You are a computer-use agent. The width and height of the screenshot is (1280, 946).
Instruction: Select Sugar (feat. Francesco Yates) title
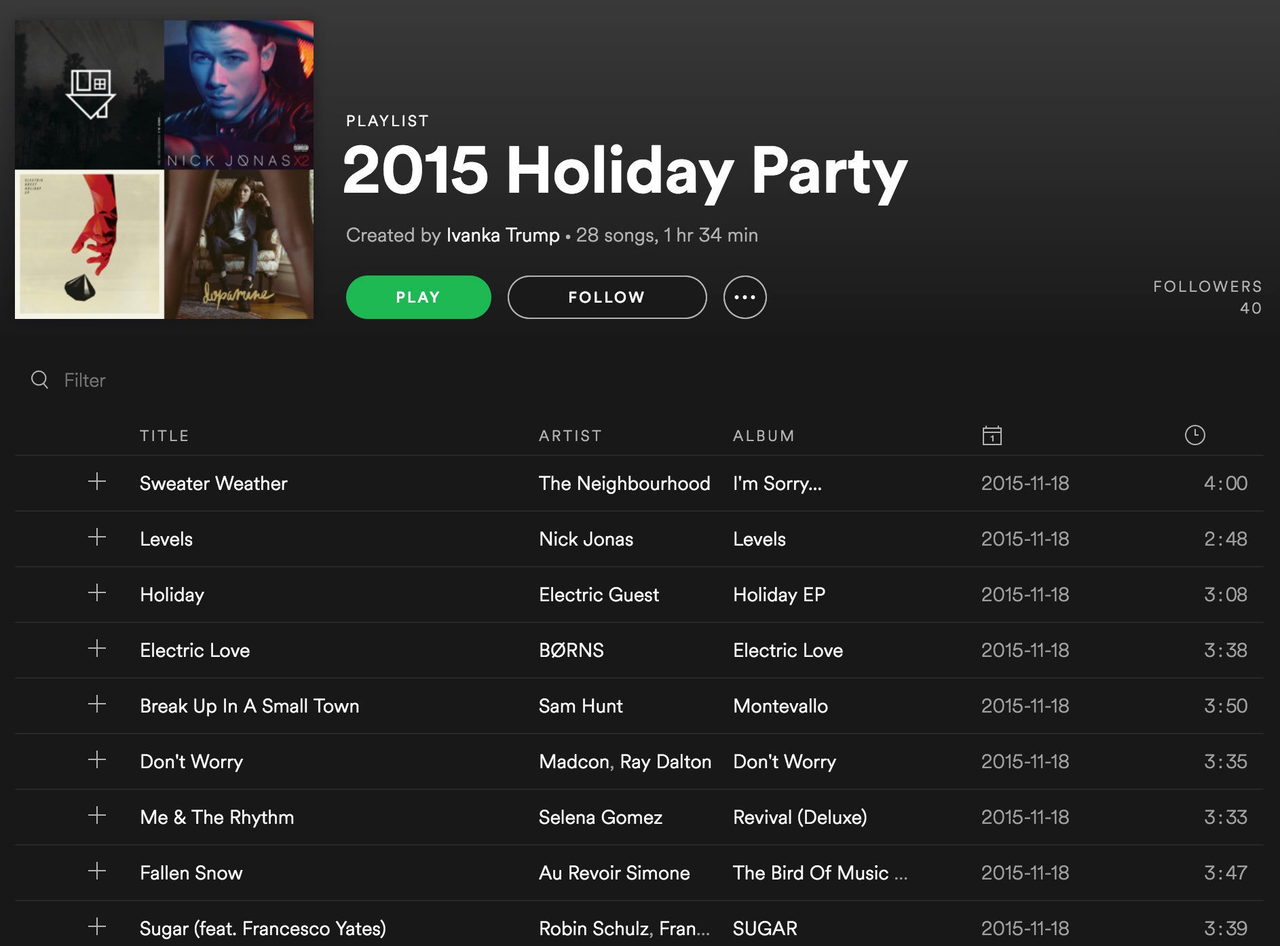[263, 928]
